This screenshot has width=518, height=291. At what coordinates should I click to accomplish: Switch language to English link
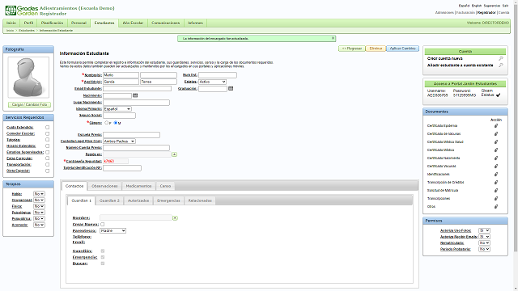coord(477,6)
